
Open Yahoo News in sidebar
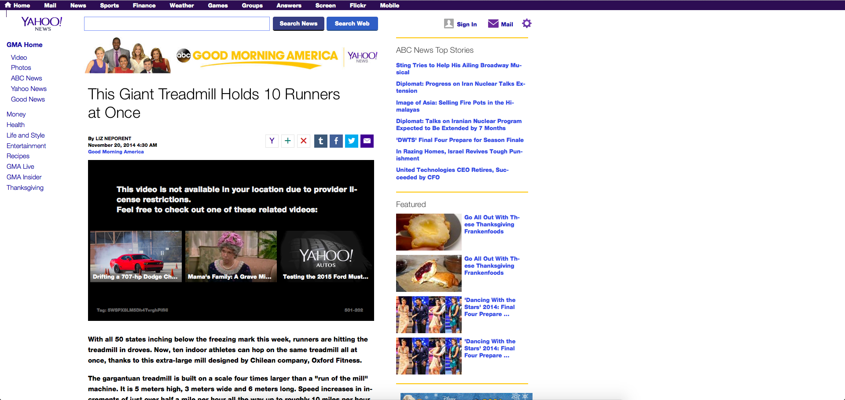pyautogui.click(x=29, y=89)
